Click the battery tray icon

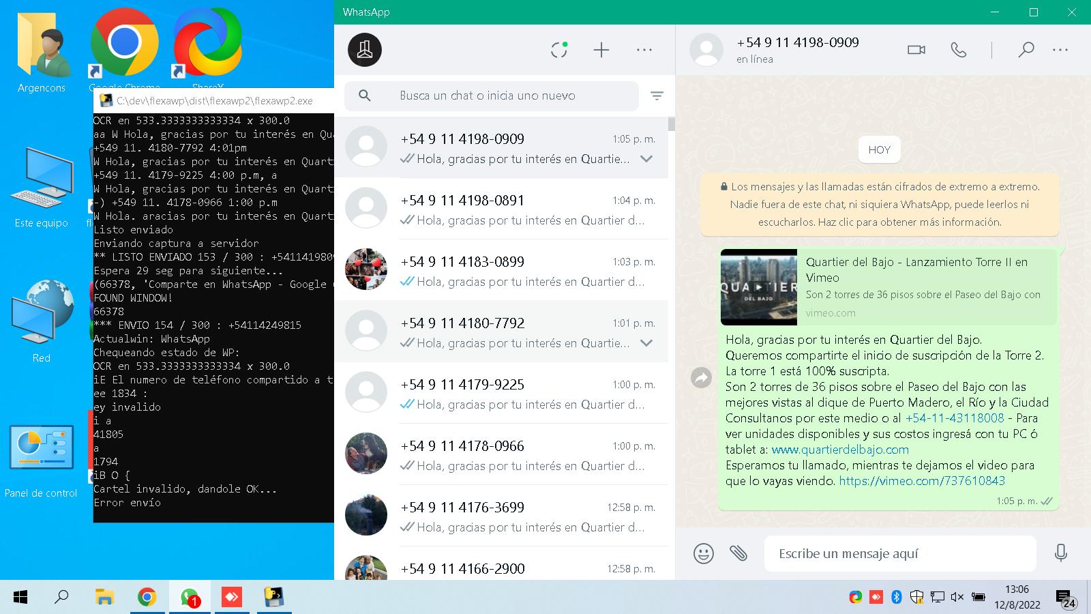978,597
